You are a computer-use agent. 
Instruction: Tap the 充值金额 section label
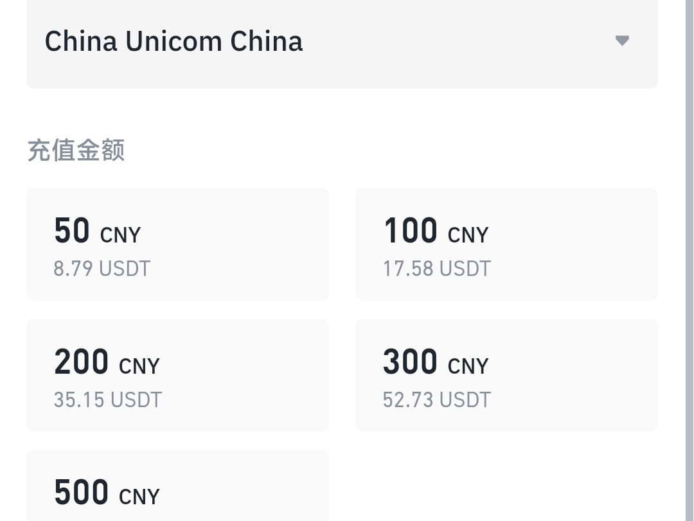pos(75,150)
